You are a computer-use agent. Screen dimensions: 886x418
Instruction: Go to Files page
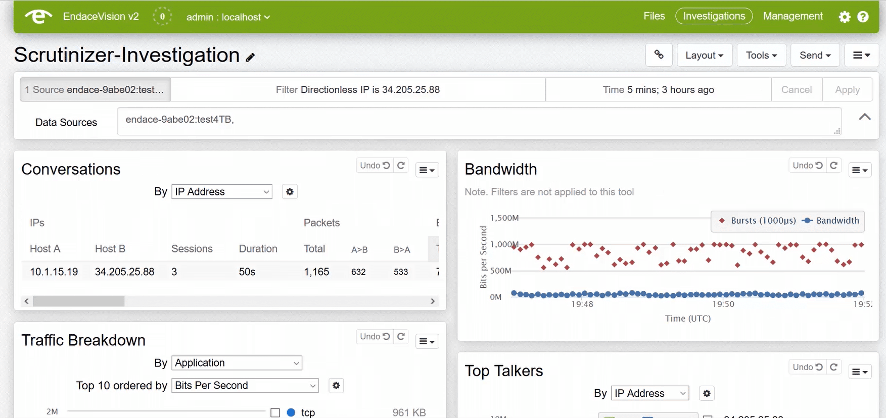[654, 16]
